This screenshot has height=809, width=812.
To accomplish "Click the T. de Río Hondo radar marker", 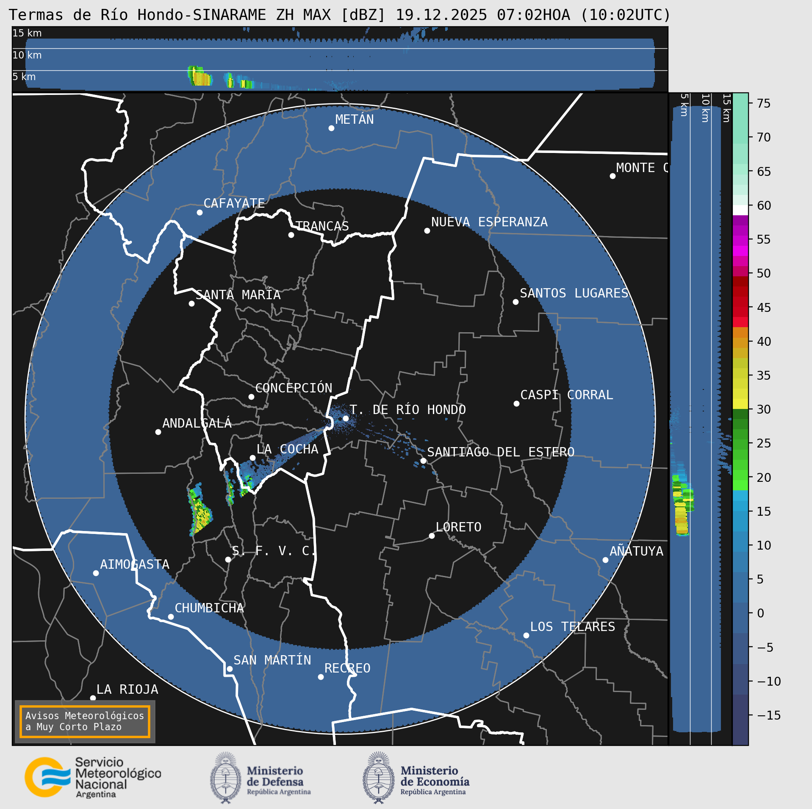I will 346,419.
